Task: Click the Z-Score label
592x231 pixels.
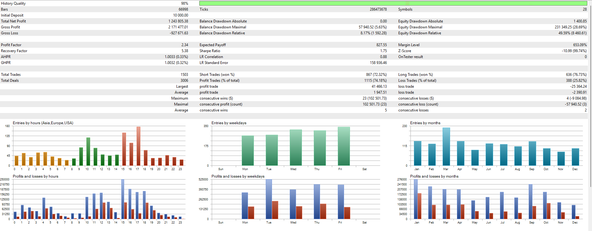Action: 405,51
